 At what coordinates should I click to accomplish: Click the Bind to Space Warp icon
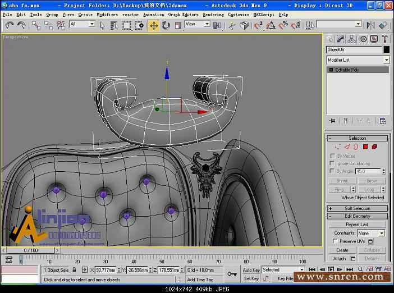click(61, 25)
